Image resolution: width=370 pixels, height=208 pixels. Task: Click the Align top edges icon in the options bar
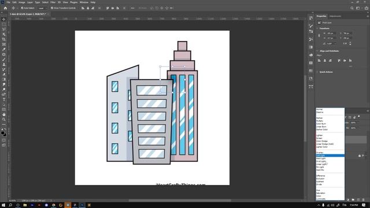click(108, 8)
